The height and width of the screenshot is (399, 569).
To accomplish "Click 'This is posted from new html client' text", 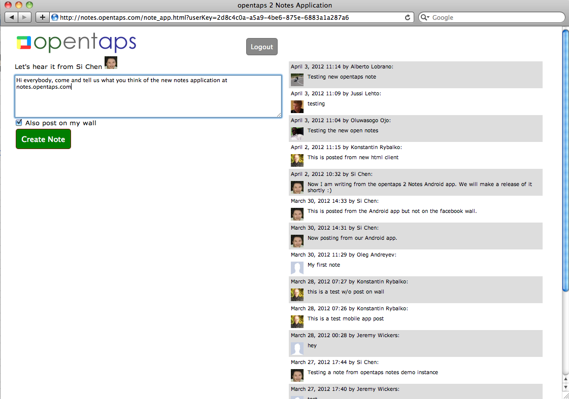I will pyautogui.click(x=353, y=157).
